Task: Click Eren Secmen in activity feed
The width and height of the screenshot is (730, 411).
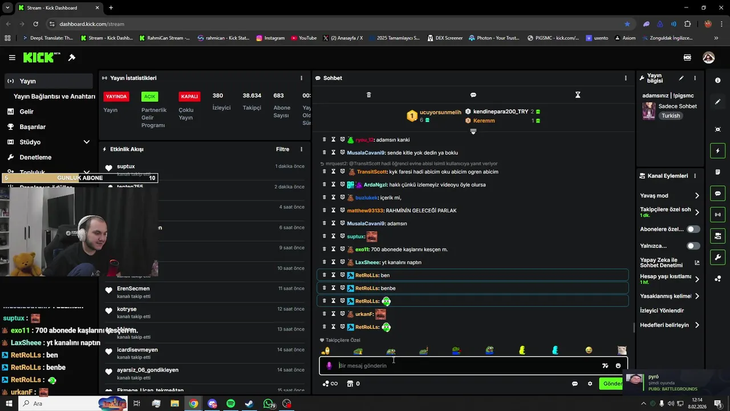Action: pos(133,289)
